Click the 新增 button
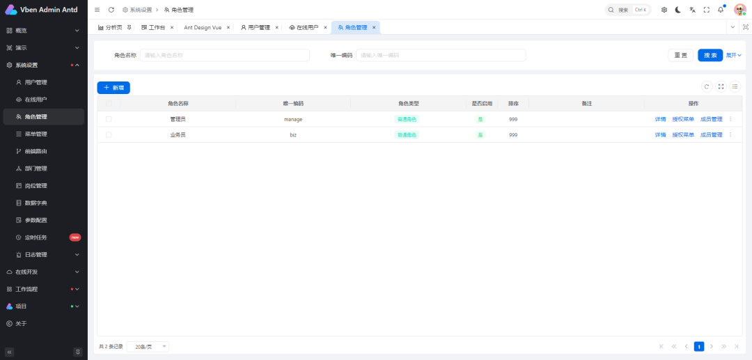The height and width of the screenshot is (360, 752). (x=113, y=88)
